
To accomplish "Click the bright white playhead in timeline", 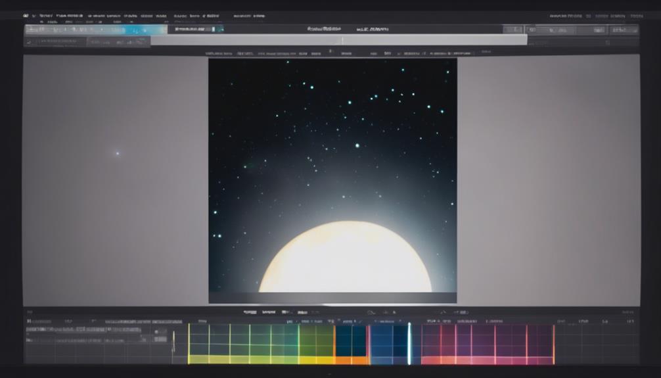I will [x=409, y=343].
